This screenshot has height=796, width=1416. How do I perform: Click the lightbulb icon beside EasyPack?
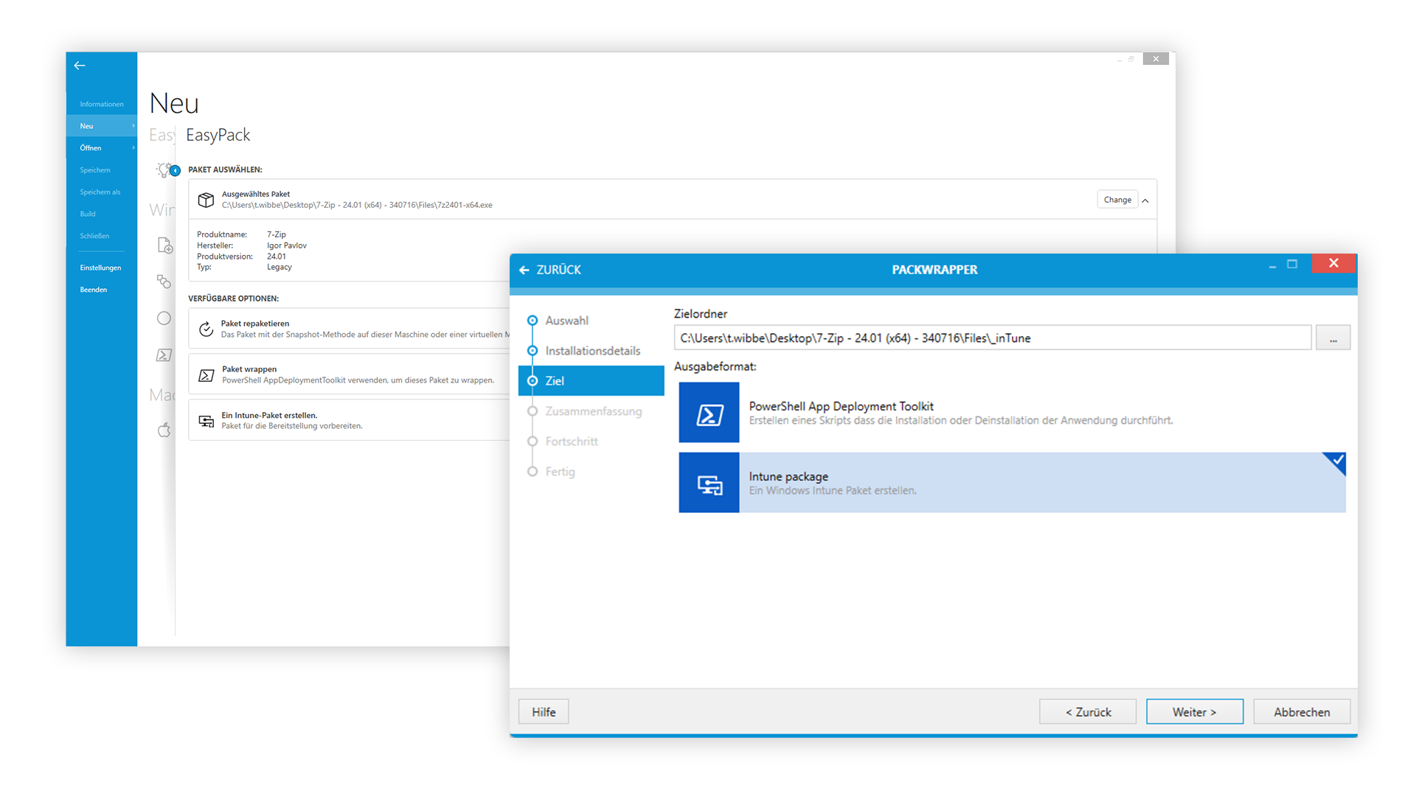click(x=164, y=170)
